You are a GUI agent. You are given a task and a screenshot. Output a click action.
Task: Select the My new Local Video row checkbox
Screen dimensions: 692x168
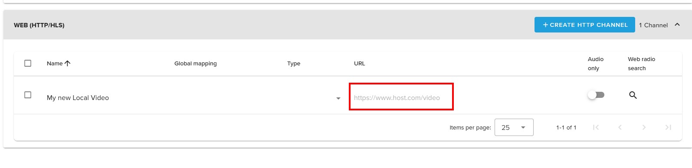pyautogui.click(x=28, y=95)
